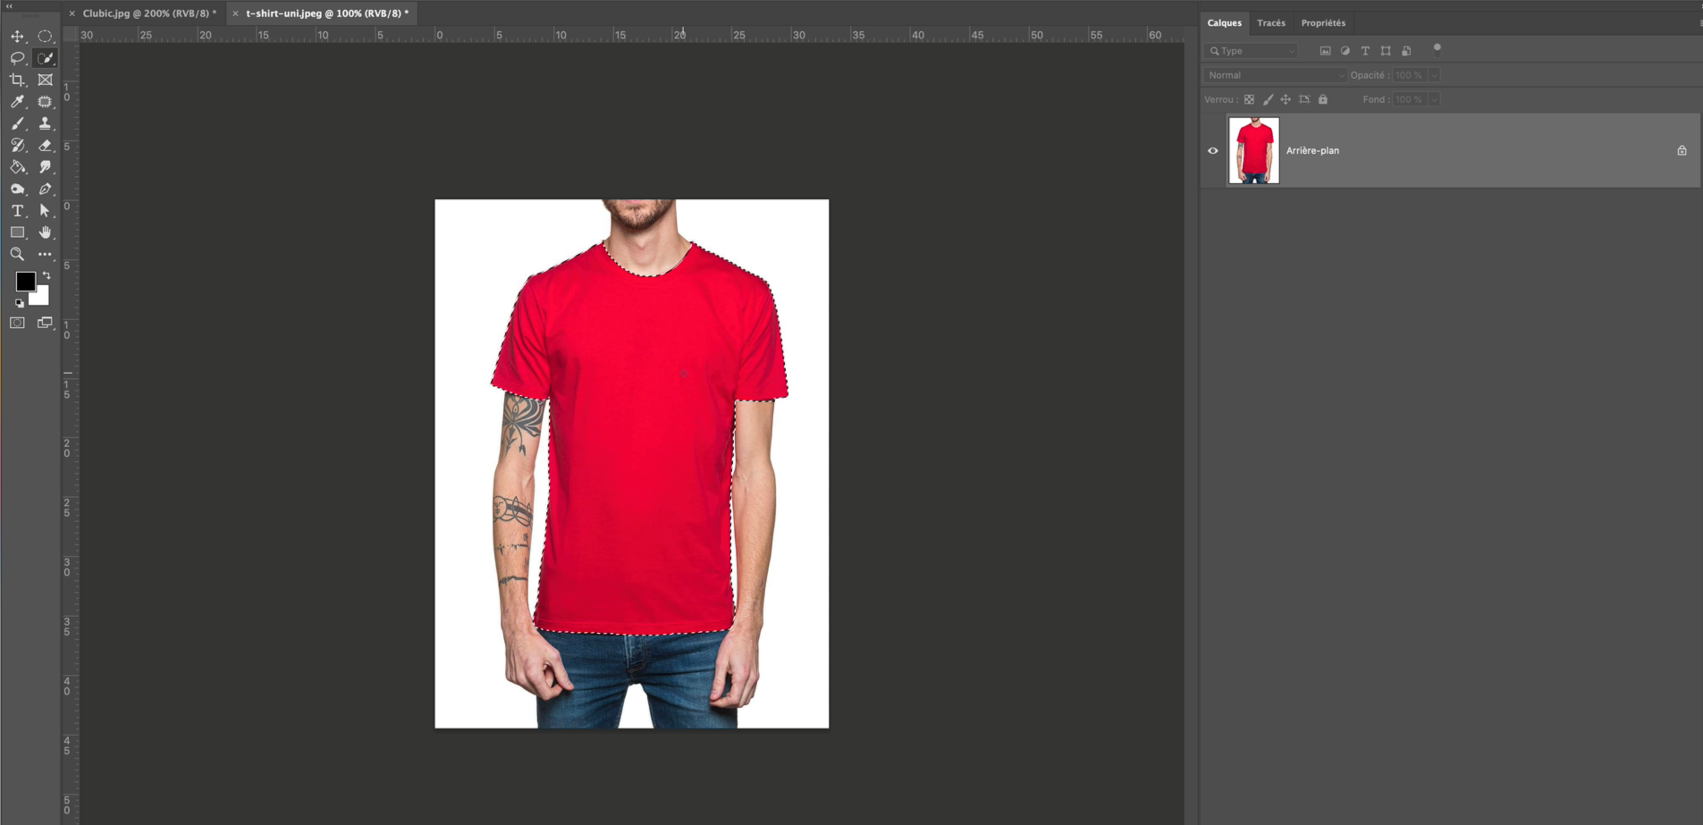Screen dimensions: 1703x825
Task: Choose the Clone Stamp tool
Action: [45, 124]
